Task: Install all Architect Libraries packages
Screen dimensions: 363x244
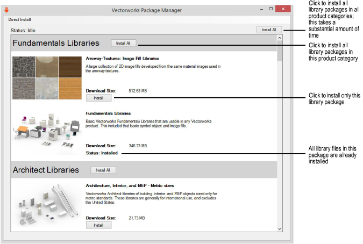Action: [x=103, y=170]
